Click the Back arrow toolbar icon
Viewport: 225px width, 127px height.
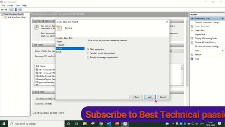click(2, 10)
